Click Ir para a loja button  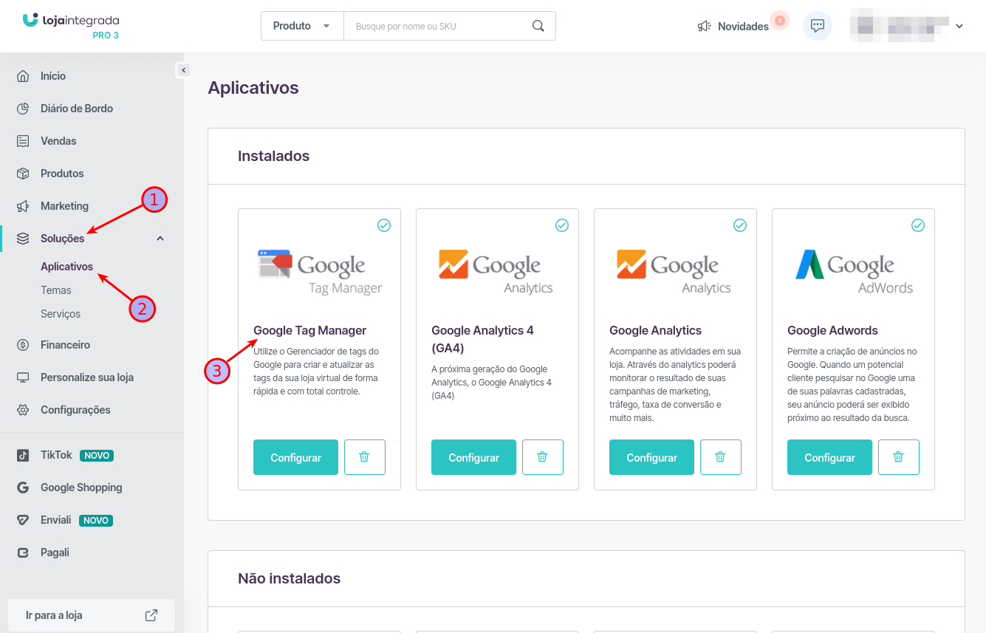[91, 615]
